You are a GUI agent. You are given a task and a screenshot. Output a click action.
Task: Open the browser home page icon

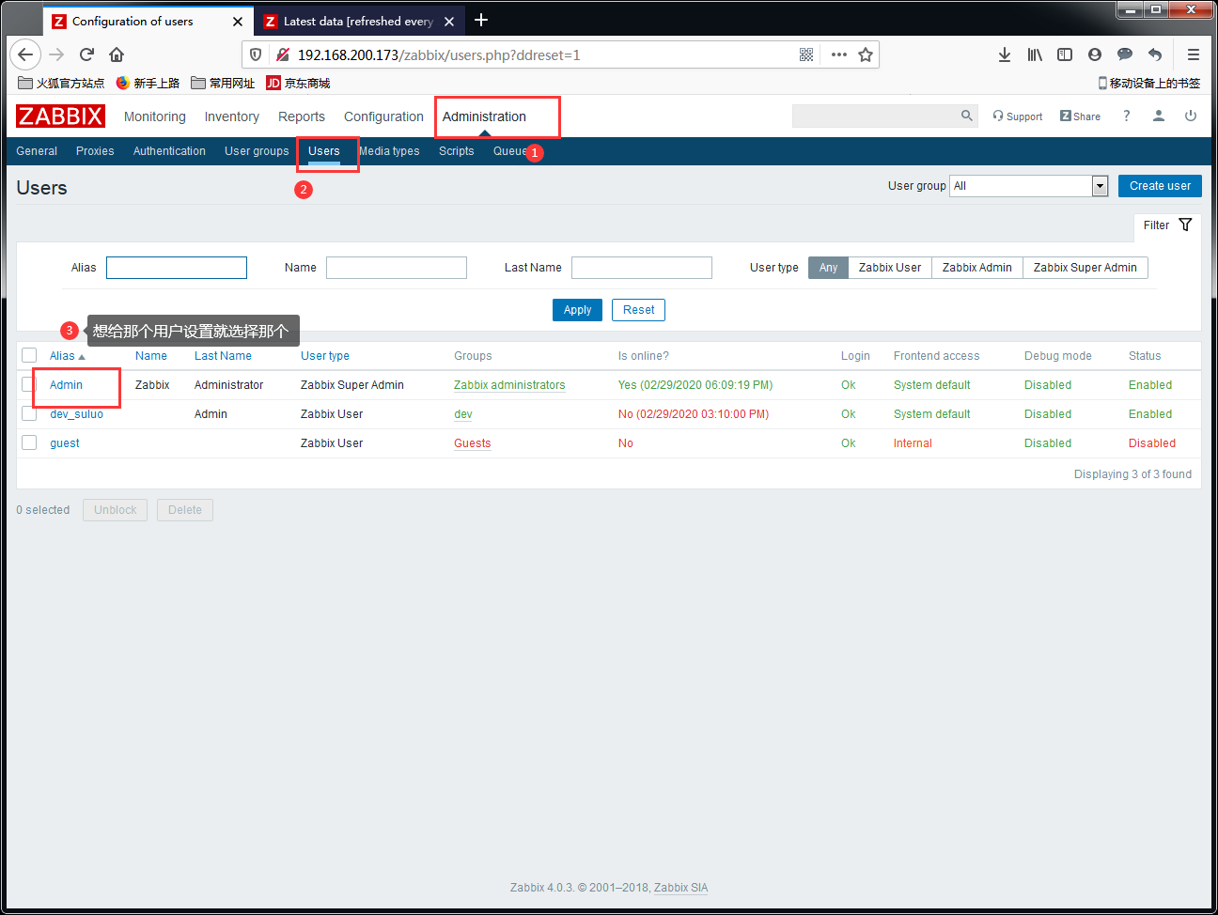pyautogui.click(x=117, y=54)
